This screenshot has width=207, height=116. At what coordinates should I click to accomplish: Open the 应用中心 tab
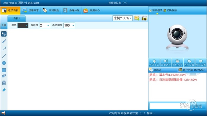coord(92,10)
